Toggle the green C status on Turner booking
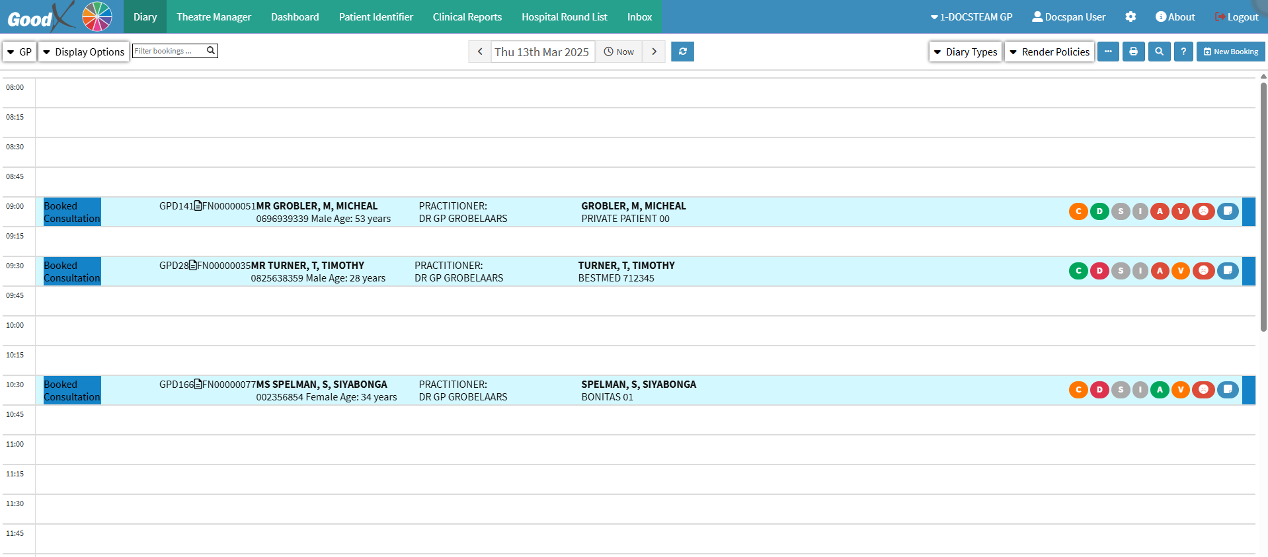Screen dimensions: 1268x557 (1078, 271)
